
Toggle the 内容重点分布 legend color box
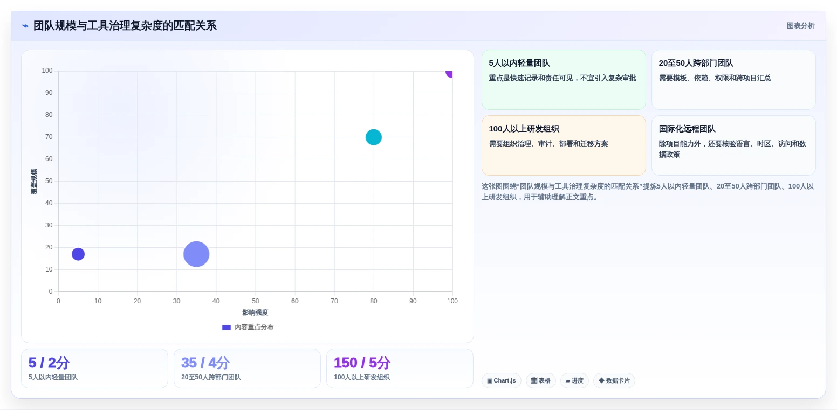pyautogui.click(x=227, y=328)
